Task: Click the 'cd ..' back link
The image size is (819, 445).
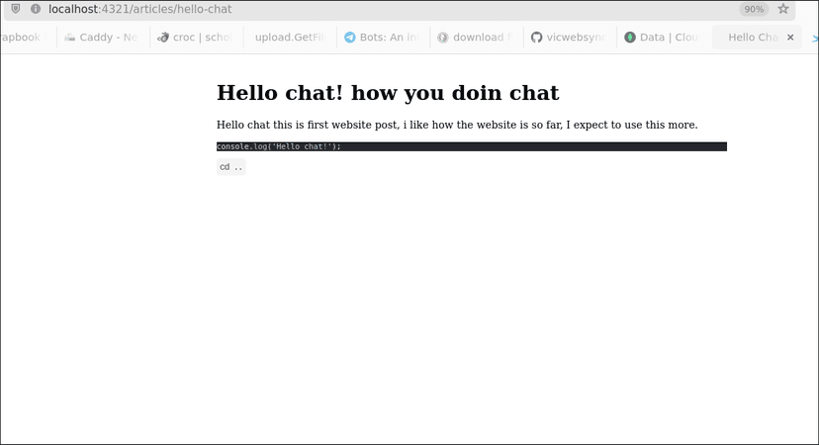Action: 230,167
